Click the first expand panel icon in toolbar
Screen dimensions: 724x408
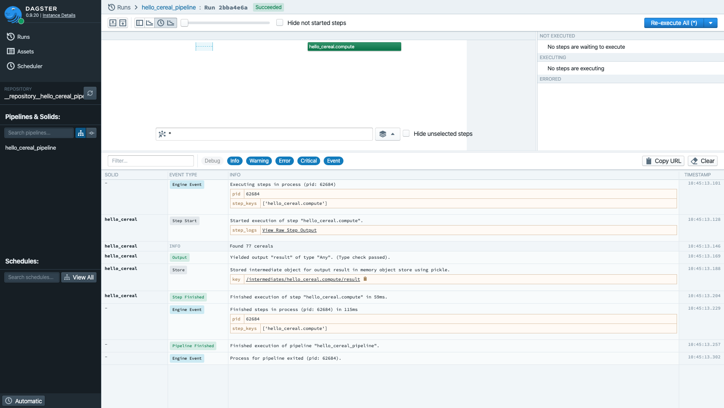tap(113, 23)
